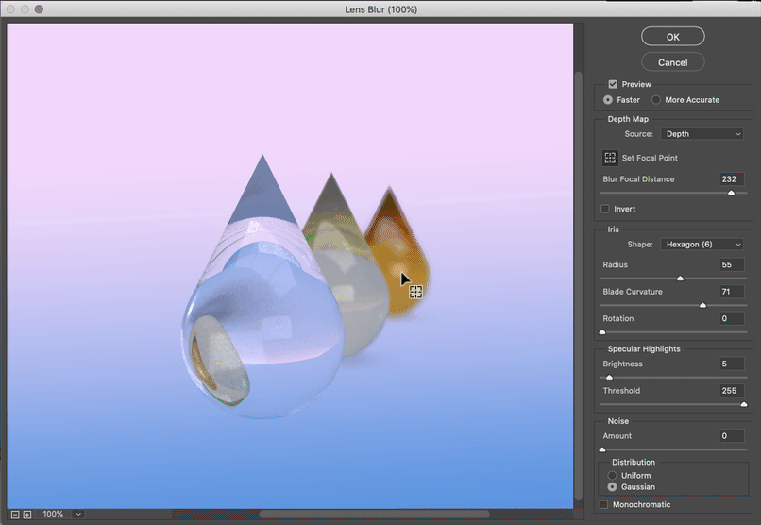Open the Iris Shape dropdown
Screen dimensions: 761x525
click(702, 244)
